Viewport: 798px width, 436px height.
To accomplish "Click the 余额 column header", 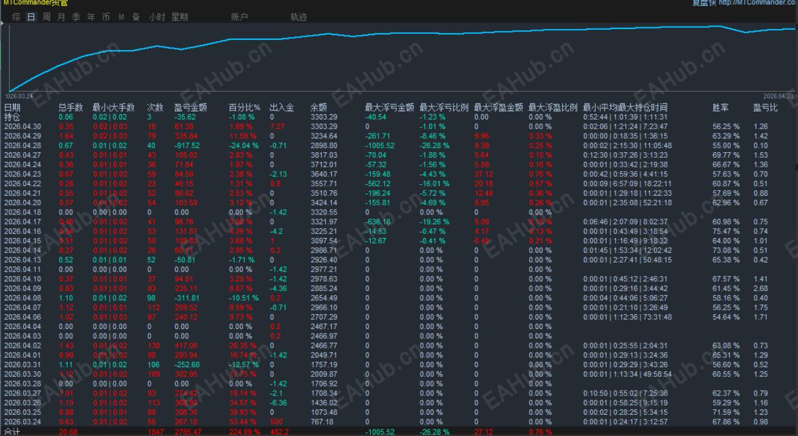I will pyautogui.click(x=319, y=107).
